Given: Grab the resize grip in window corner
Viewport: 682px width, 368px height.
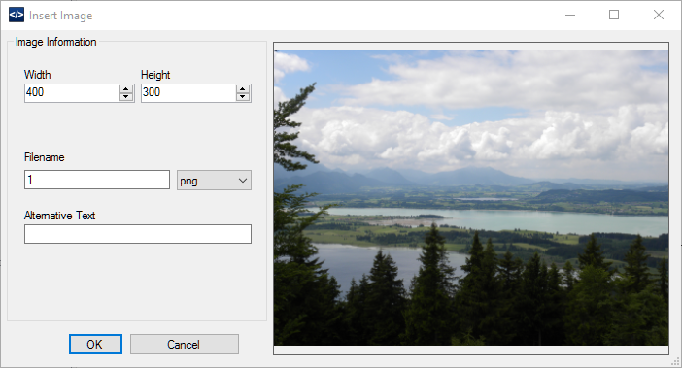Looking at the screenshot, I should coord(675,362).
